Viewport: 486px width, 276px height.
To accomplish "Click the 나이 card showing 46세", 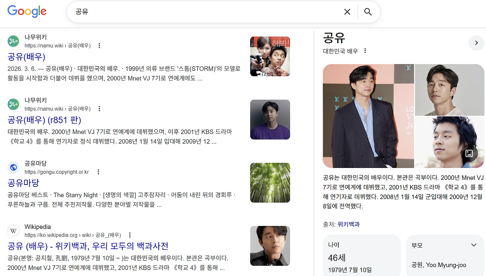I will 362,256.
